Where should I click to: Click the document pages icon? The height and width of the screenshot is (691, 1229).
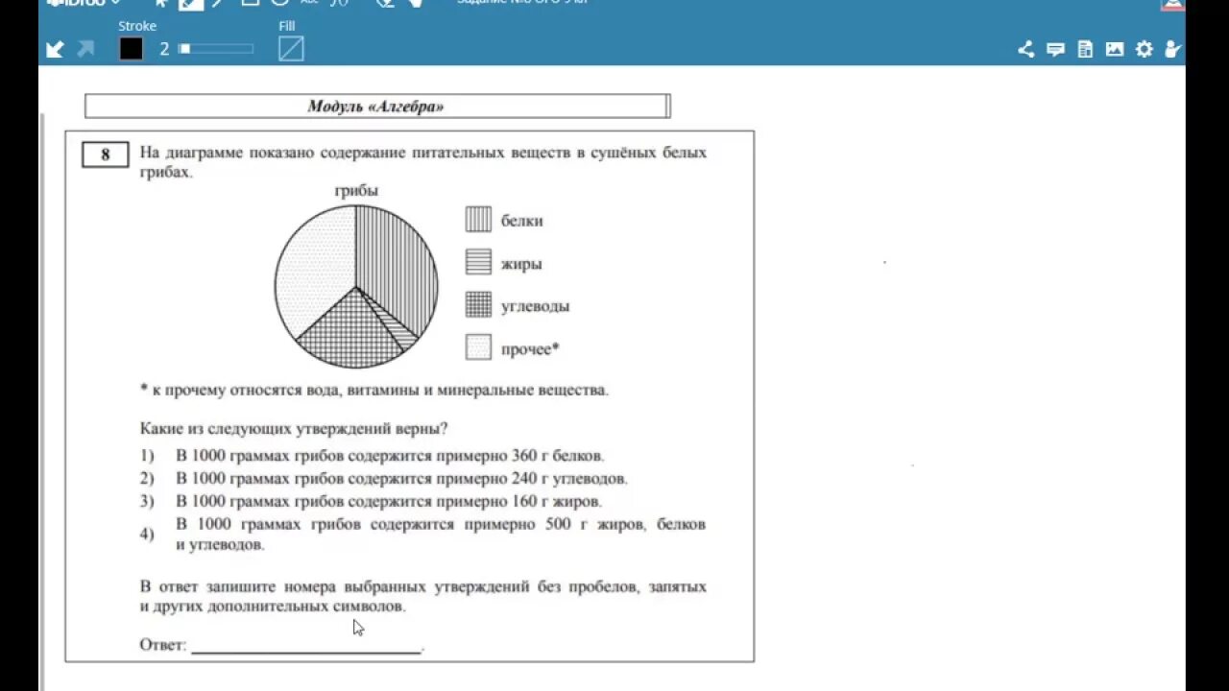[1085, 50]
